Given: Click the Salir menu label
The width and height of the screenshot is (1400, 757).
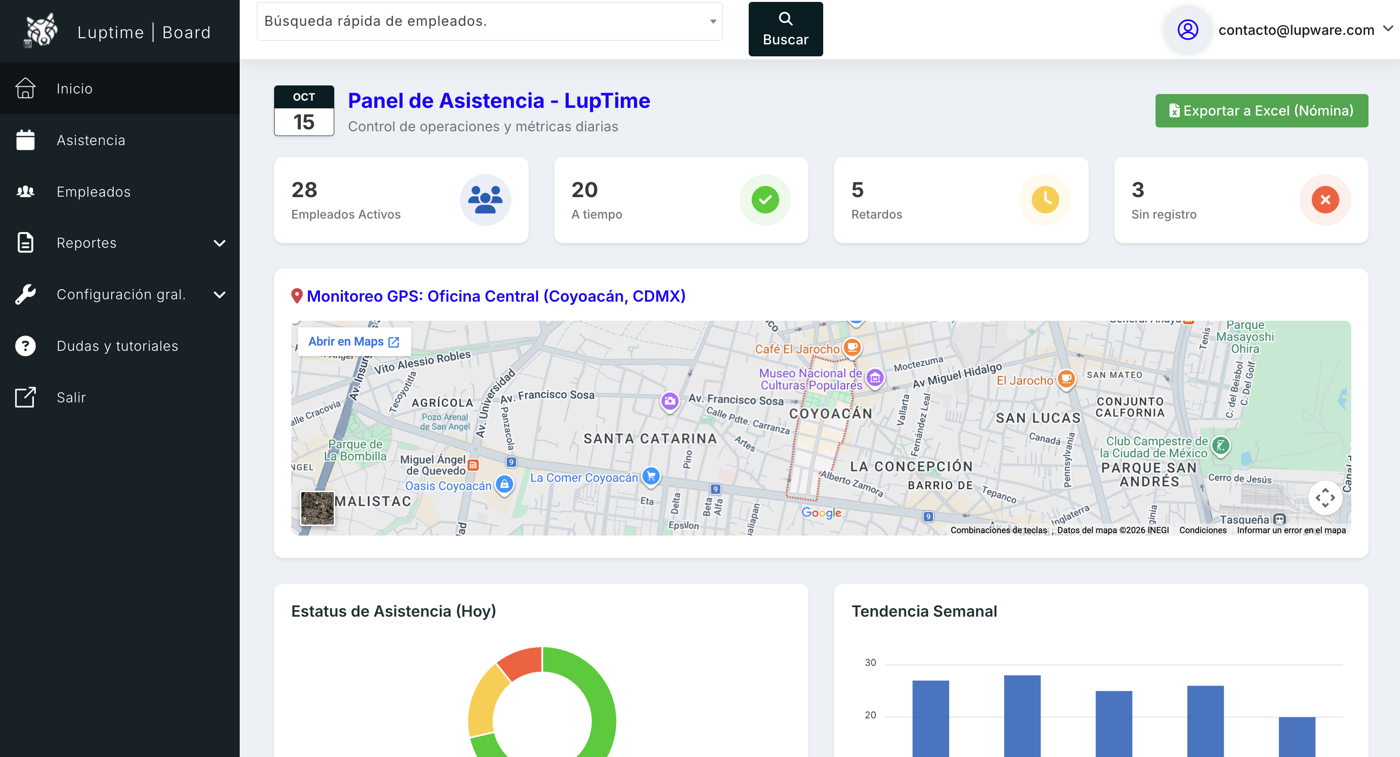Looking at the screenshot, I should point(71,397).
